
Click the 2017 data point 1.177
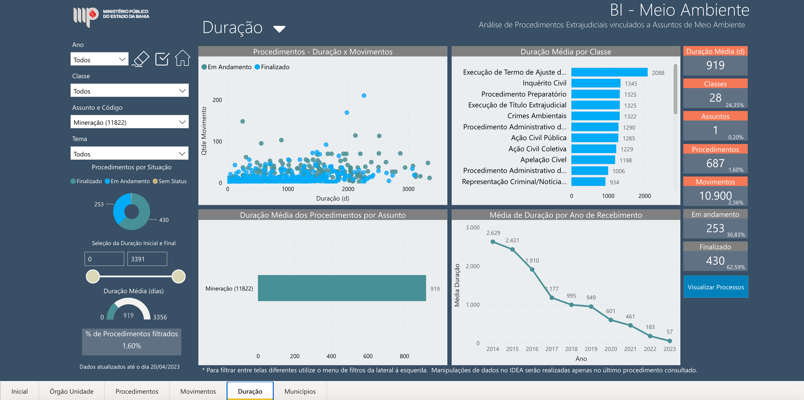pyautogui.click(x=551, y=297)
